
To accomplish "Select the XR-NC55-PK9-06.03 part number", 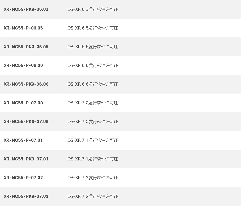I will [x=26, y=9].
